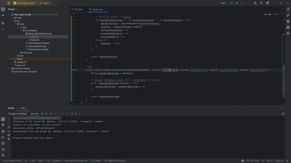Start debugging with the bug icon
The image size is (291, 163).
[237, 3]
